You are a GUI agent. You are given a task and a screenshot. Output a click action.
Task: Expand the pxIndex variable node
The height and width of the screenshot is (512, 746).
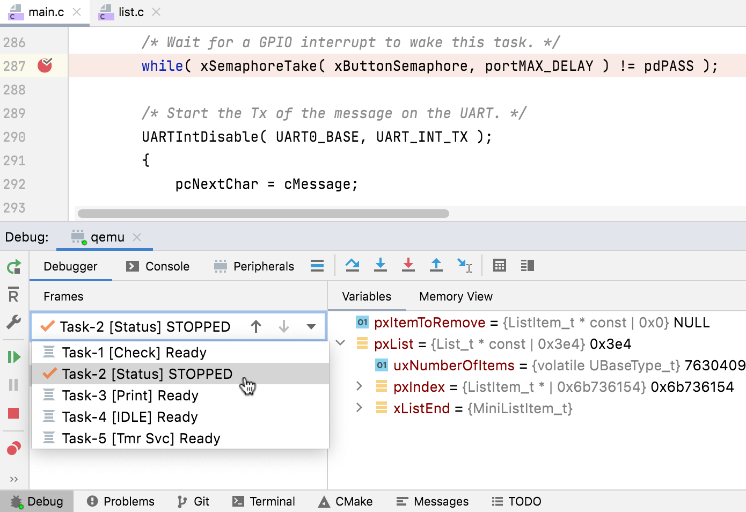360,386
